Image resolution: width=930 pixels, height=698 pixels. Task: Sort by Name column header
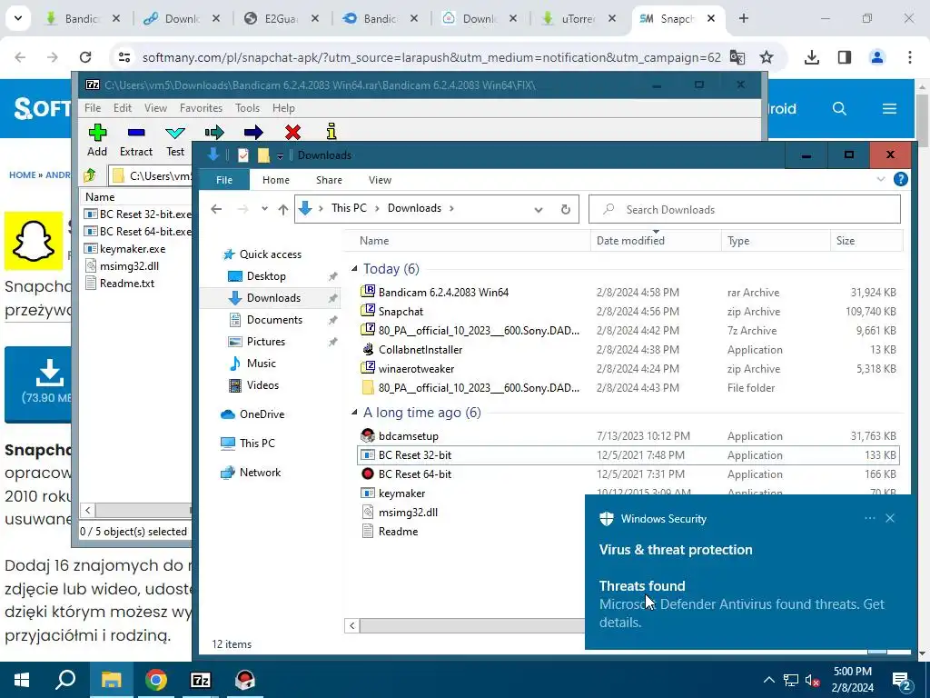coord(468,240)
